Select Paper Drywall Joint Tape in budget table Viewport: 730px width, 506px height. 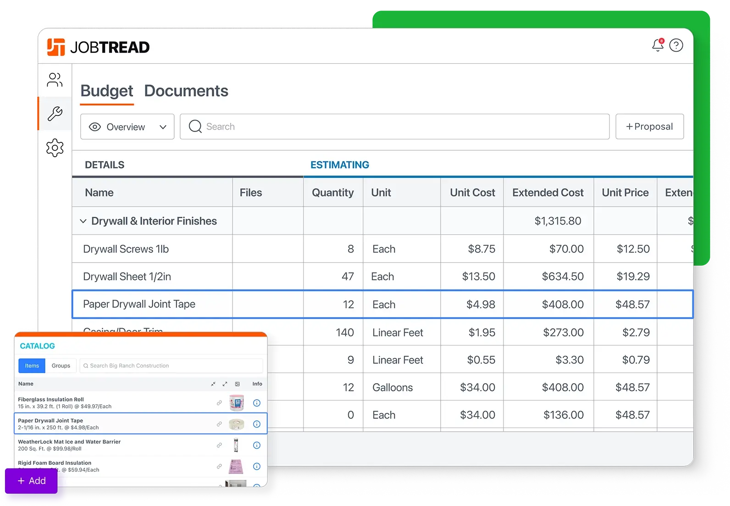[x=139, y=304]
